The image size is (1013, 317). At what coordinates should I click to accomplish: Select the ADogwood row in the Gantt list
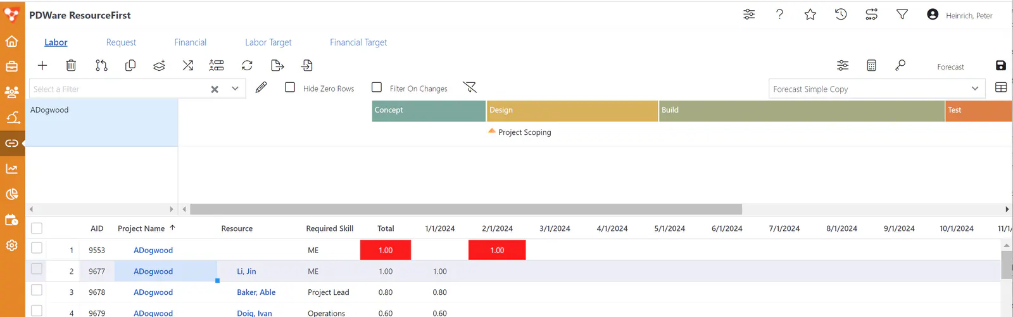pos(102,123)
